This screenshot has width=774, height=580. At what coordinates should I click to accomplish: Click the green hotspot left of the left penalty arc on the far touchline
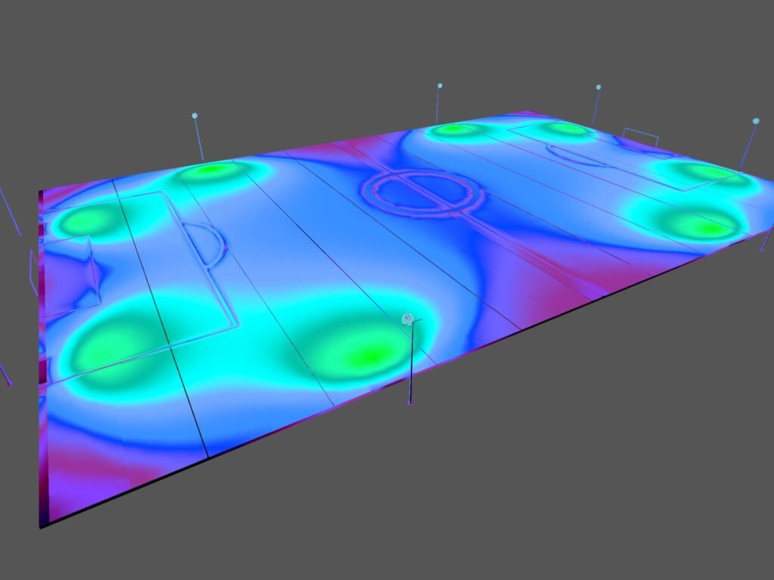[x=213, y=171]
